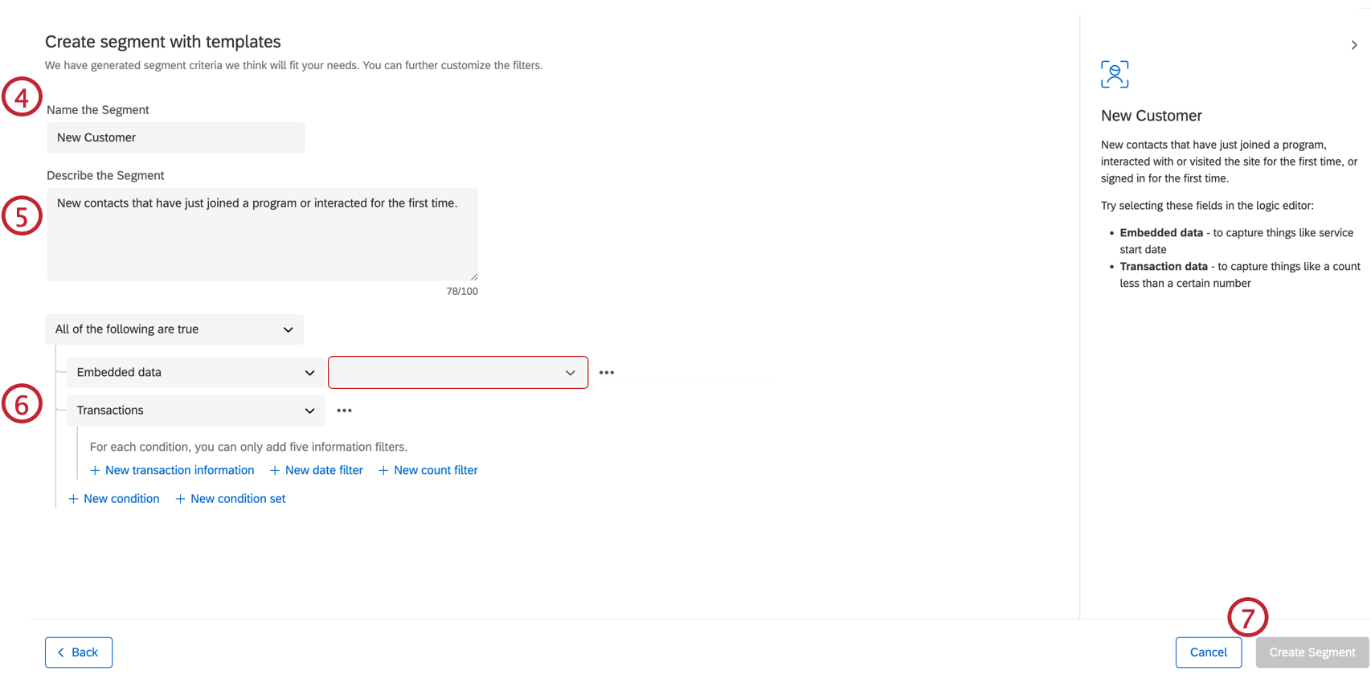The image size is (1371, 683).
Task: Click plus icon beside New condition set
Action: [x=181, y=499]
